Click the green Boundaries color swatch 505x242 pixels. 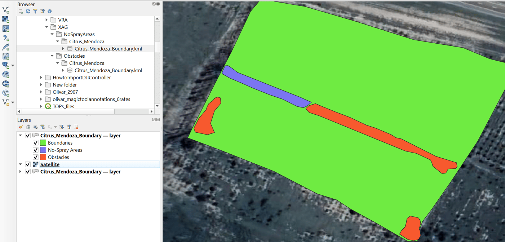[x=43, y=142]
